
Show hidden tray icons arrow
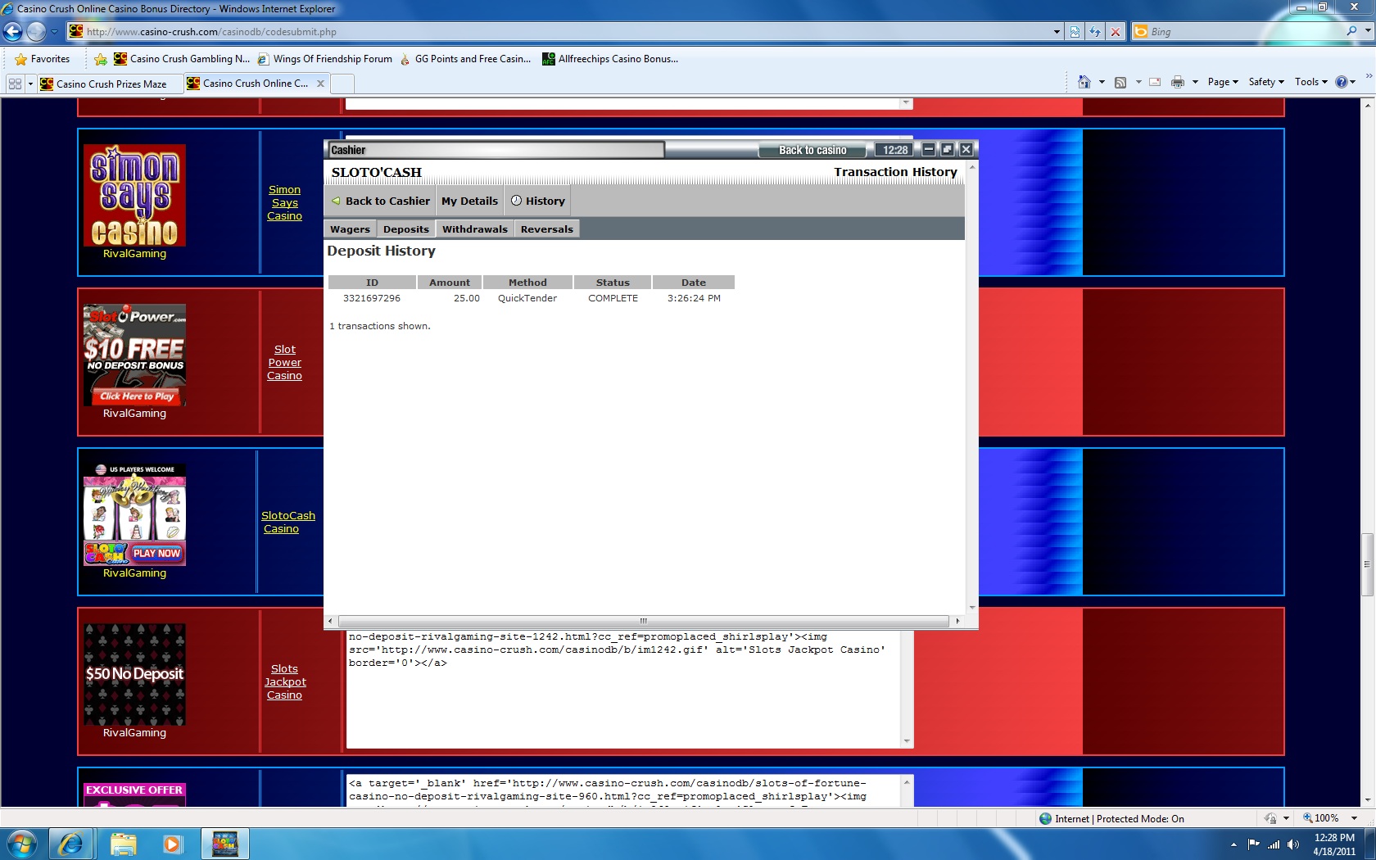point(1233,844)
